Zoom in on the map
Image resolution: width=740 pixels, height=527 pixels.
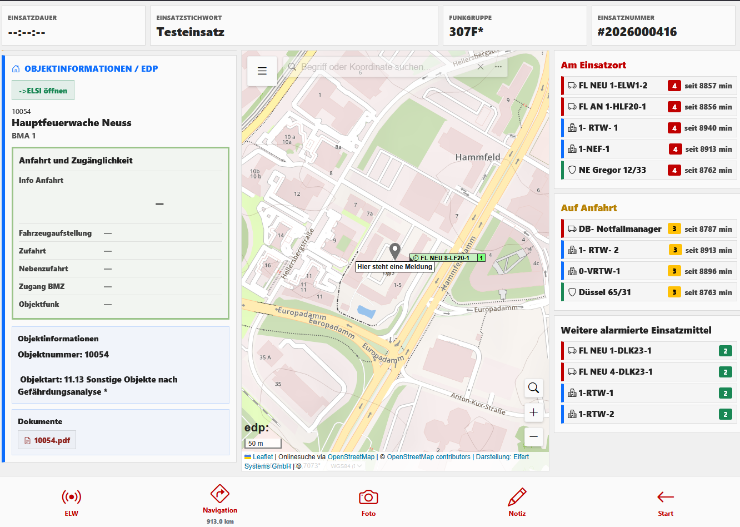[533, 412]
